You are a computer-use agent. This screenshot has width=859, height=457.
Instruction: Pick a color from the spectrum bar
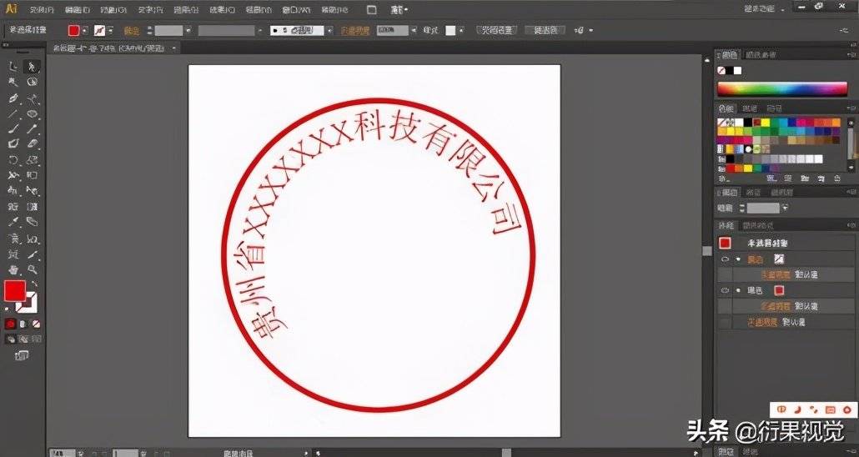click(x=782, y=88)
